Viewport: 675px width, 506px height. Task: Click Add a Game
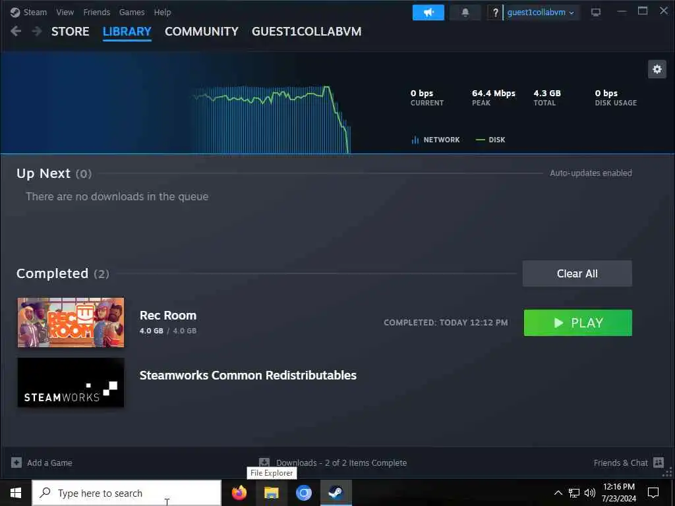(x=49, y=463)
